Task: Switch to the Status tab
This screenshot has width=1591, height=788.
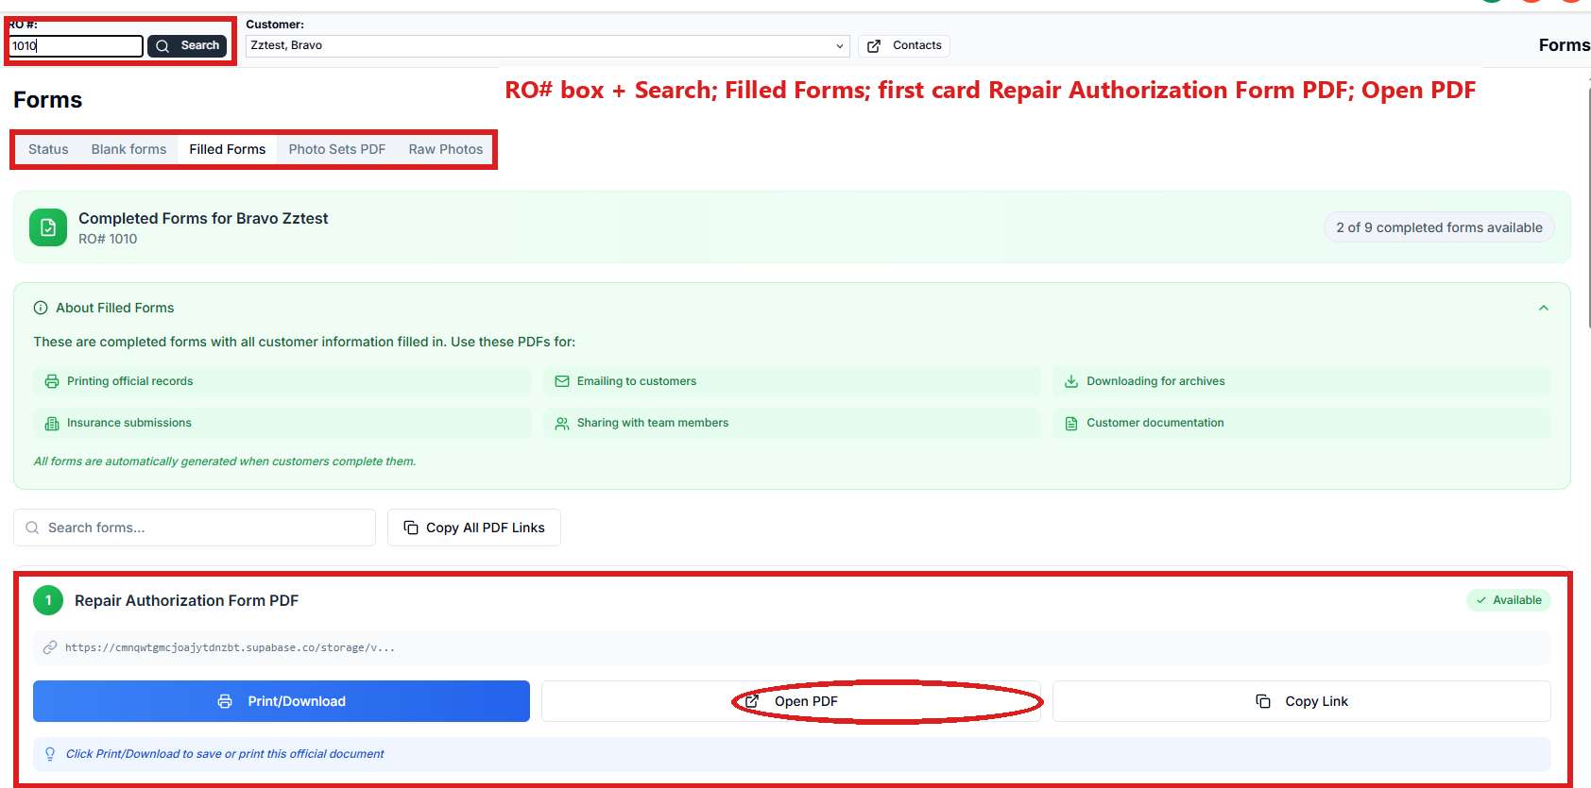Action: (x=48, y=149)
